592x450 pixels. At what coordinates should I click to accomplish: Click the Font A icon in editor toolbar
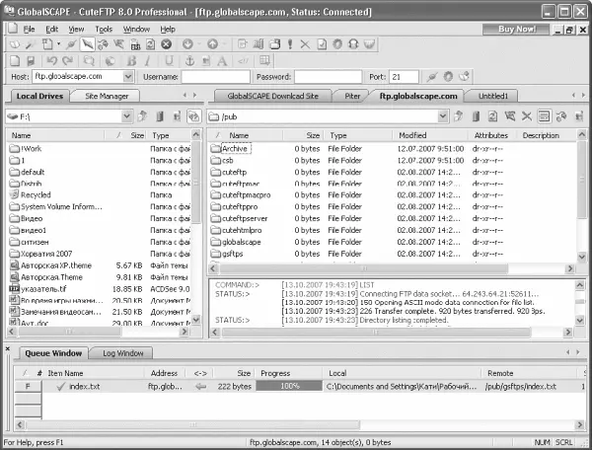click(x=222, y=61)
